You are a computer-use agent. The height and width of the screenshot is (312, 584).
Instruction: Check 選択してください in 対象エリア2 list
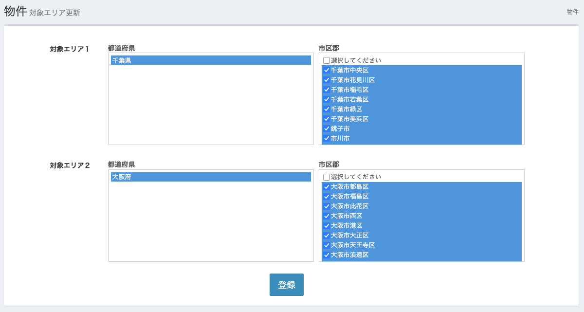[x=327, y=177]
